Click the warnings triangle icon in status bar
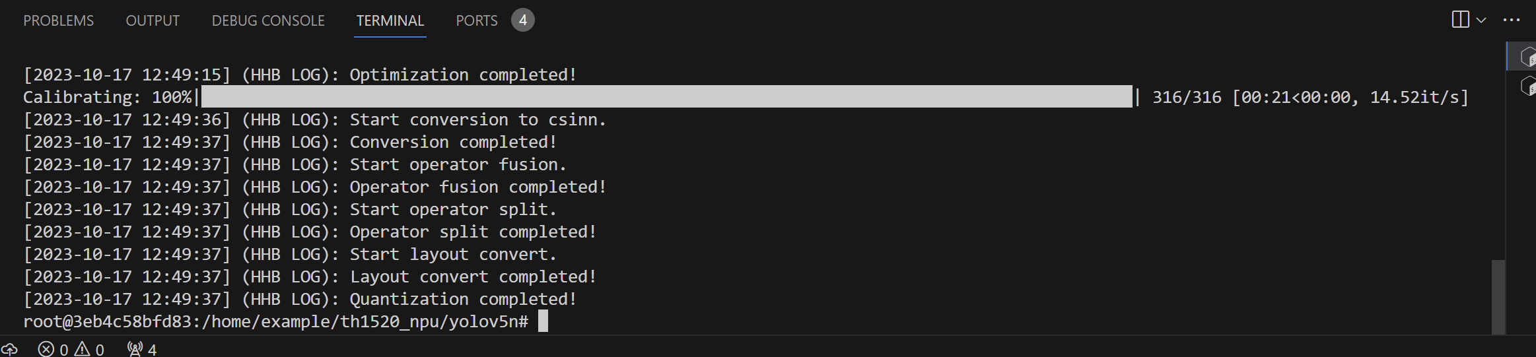 click(x=82, y=349)
